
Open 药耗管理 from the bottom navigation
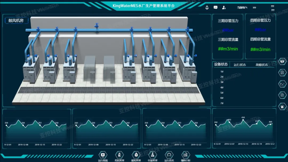point(119,155)
